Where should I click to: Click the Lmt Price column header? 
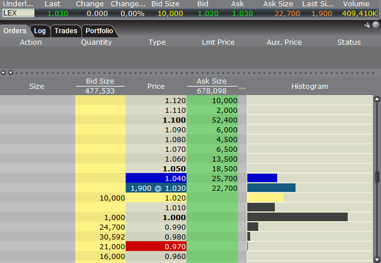point(218,42)
